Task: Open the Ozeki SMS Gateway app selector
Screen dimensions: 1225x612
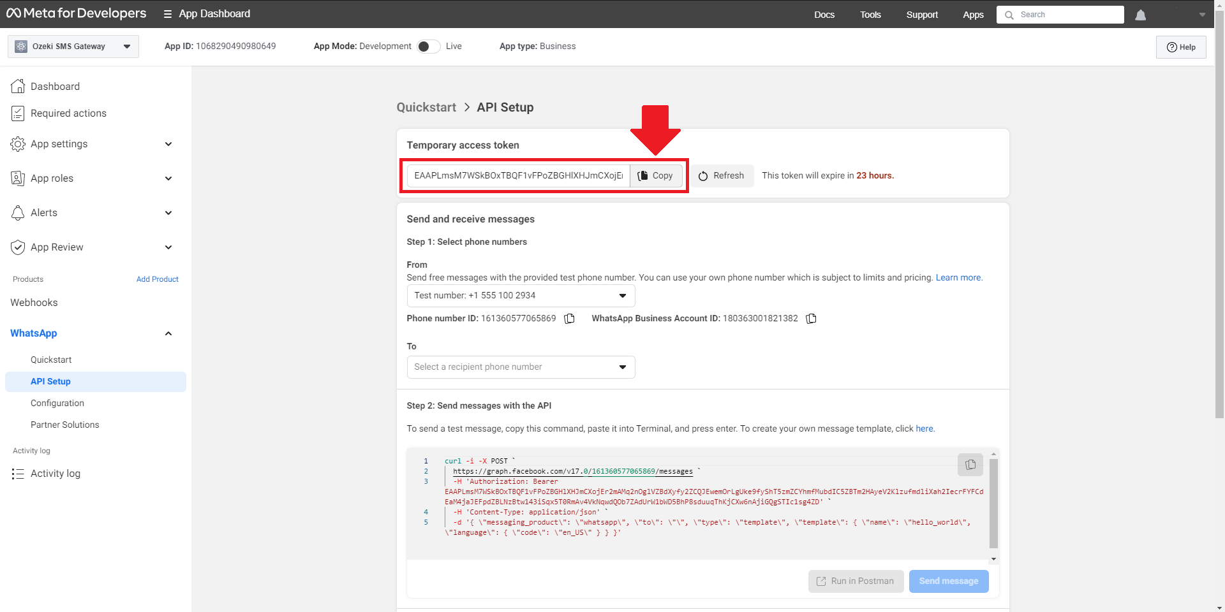Action: [73, 47]
